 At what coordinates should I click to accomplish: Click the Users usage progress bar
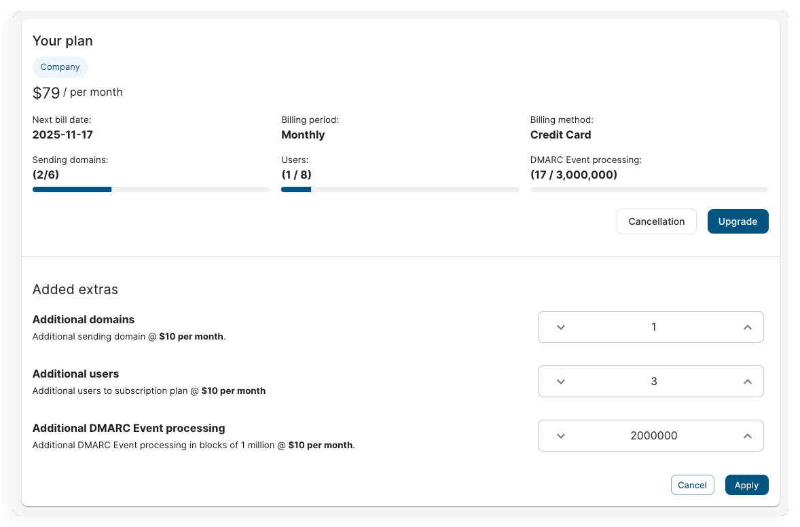(x=400, y=189)
